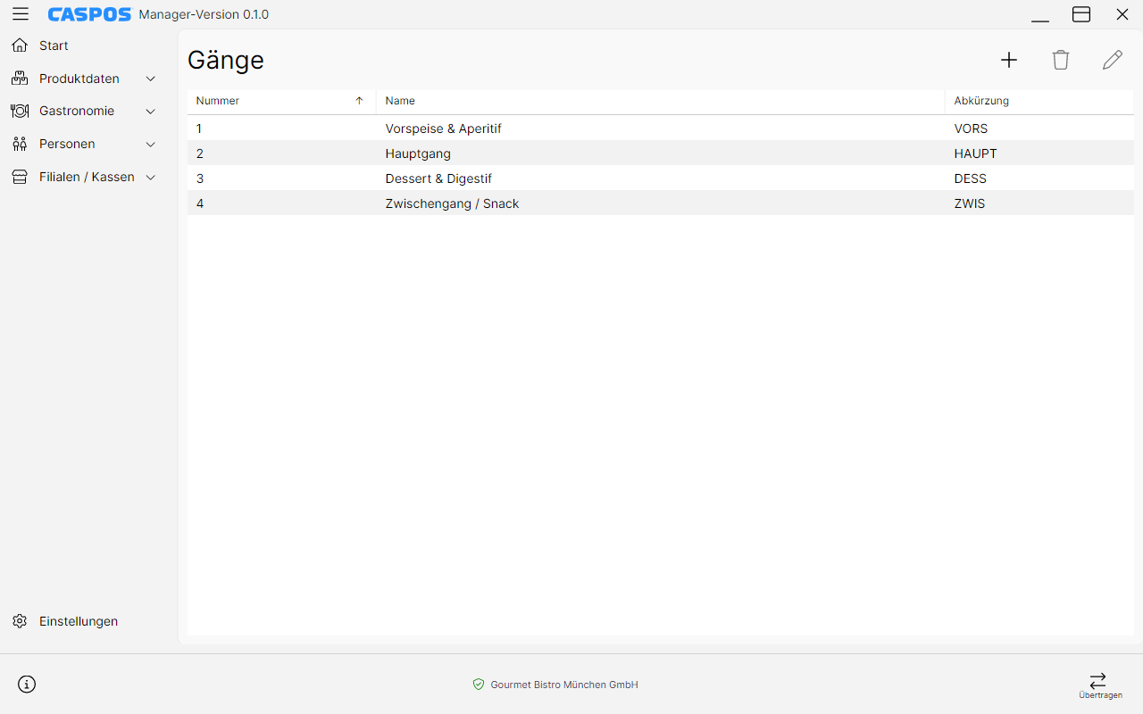Click the CASPOS logo

tap(89, 14)
